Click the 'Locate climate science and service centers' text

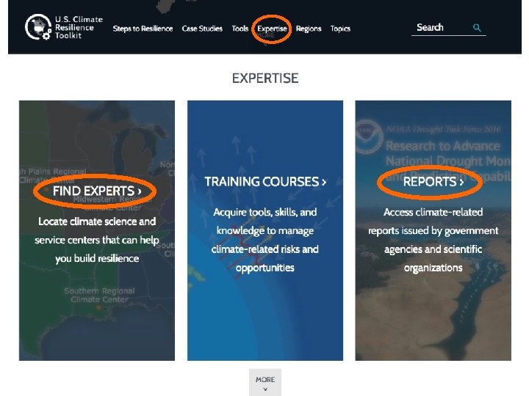click(x=97, y=240)
